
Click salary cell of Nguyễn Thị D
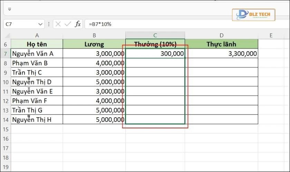(x=94, y=82)
